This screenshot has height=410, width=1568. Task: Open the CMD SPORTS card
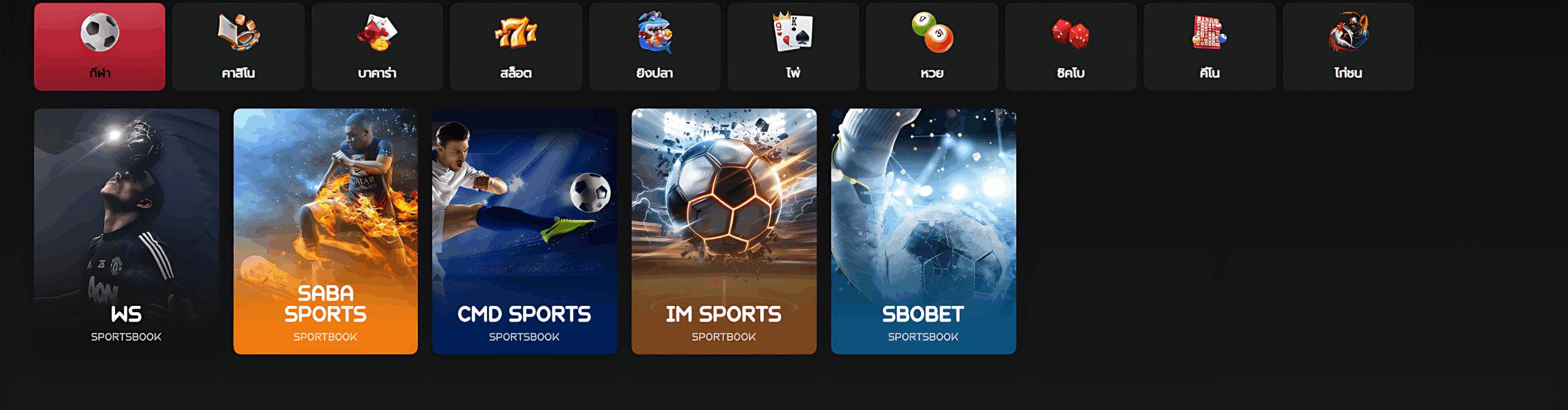[x=524, y=231]
